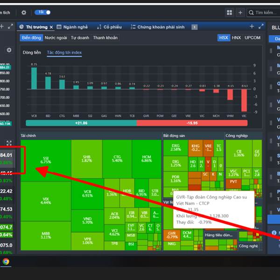
Task: Select VSC 1.27% heatmap tile
Action: [233, 173]
